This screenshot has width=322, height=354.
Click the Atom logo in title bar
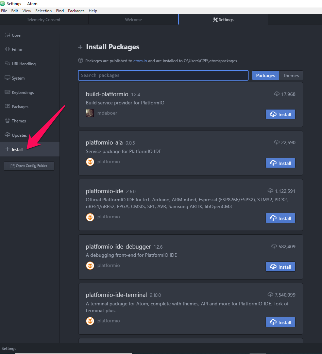pos(3,3)
